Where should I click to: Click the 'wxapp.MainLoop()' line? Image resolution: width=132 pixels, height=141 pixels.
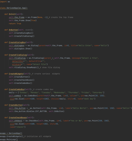coord(9,140)
